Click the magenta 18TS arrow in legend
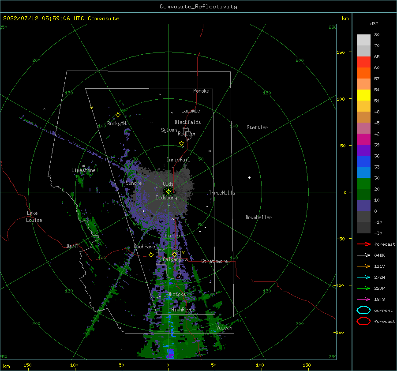397x371 pixels. [x=363, y=300]
